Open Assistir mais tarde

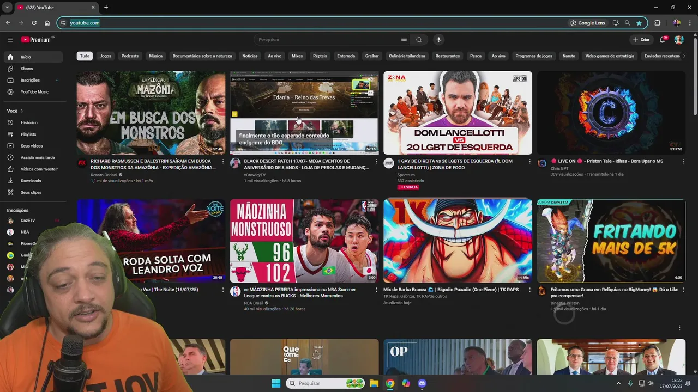34,157
